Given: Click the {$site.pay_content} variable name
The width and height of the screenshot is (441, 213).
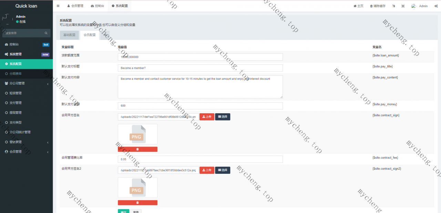Looking at the screenshot, I should click(x=385, y=77).
